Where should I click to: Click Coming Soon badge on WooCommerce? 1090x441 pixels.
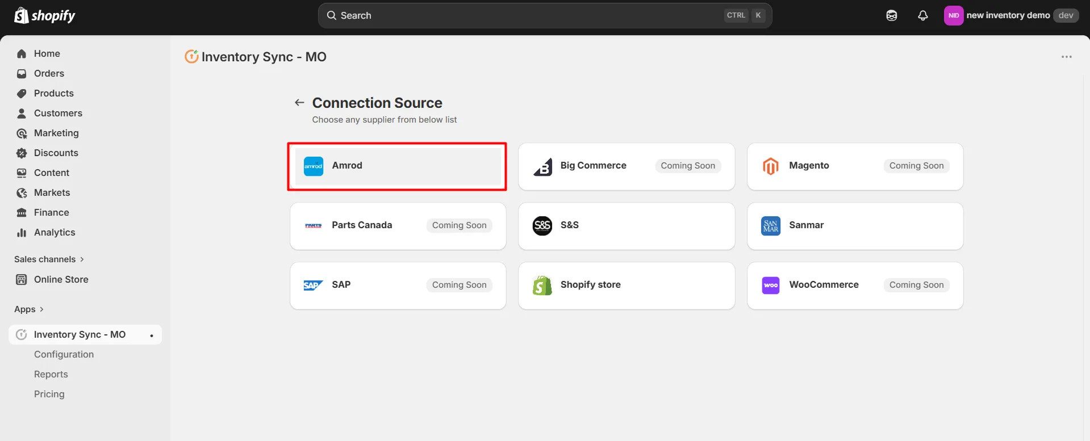click(x=917, y=285)
